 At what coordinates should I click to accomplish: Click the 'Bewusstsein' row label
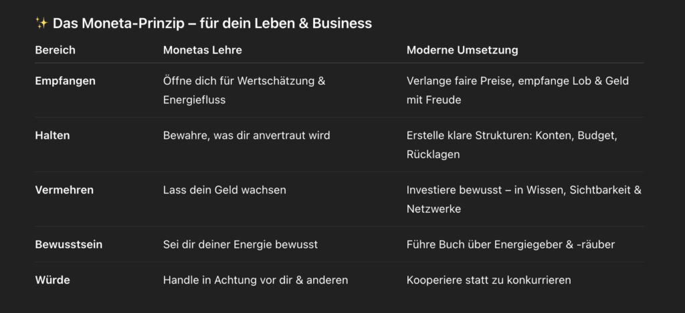click(68, 245)
